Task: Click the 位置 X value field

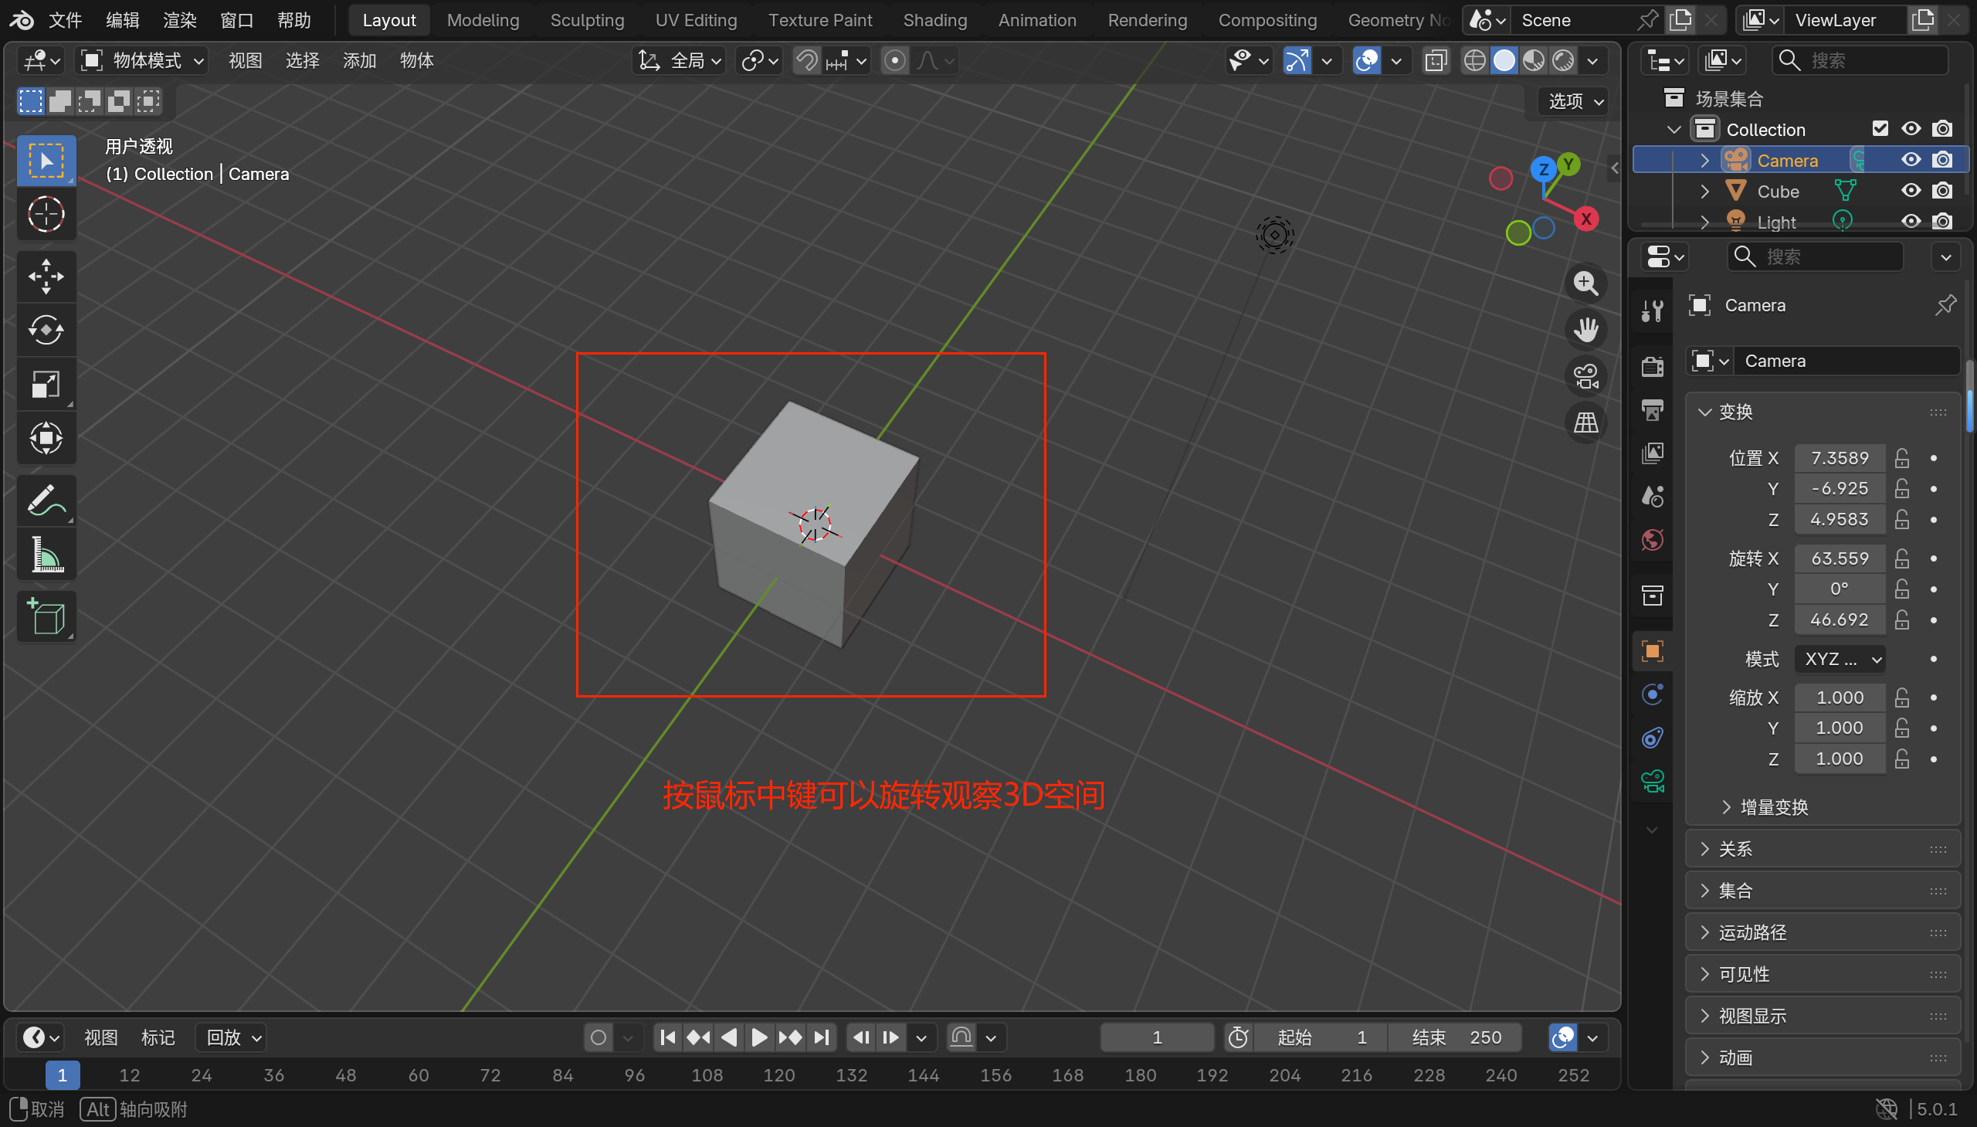Action: 1839,458
